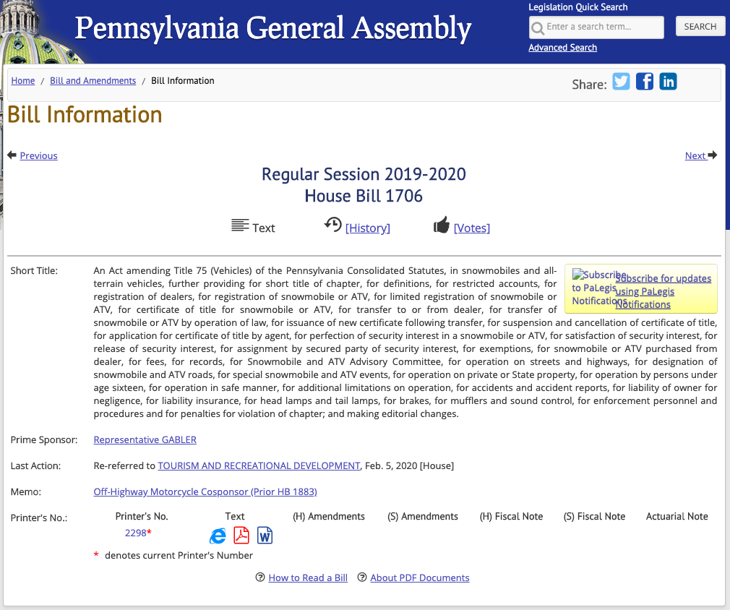Go to Home breadcrumb
Image resolution: width=730 pixels, height=610 pixels.
23,80
